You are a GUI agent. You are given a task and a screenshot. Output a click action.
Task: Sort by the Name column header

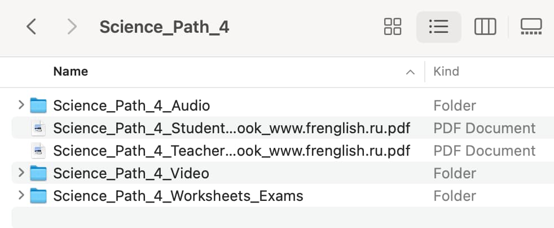point(71,72)
